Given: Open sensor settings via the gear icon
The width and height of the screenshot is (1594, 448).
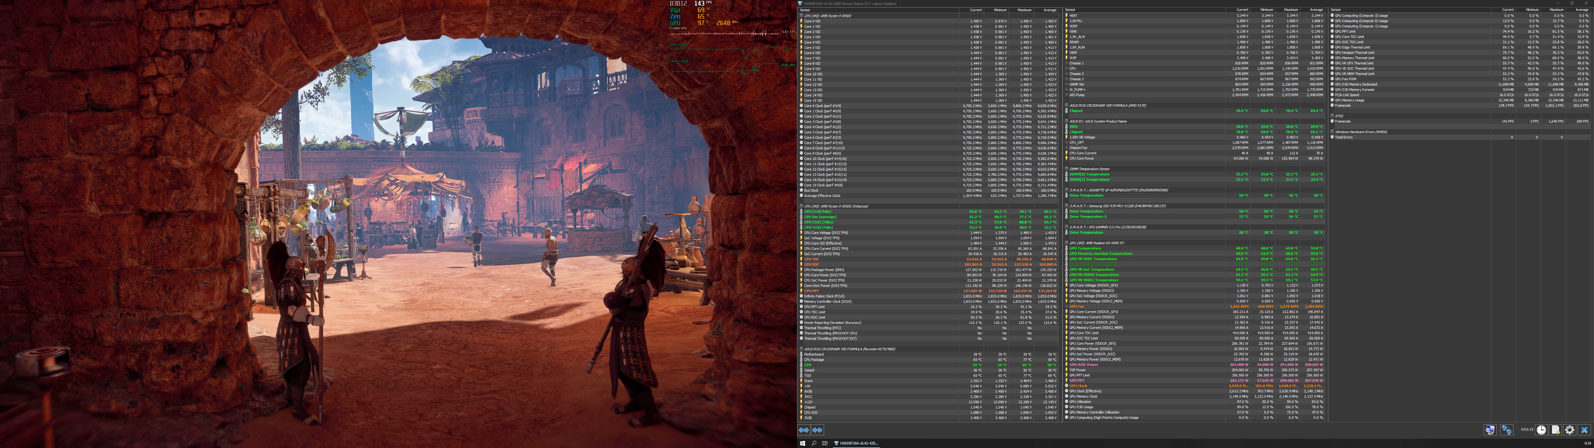Looking at the screenshot, I should [x=1570, y=430].
